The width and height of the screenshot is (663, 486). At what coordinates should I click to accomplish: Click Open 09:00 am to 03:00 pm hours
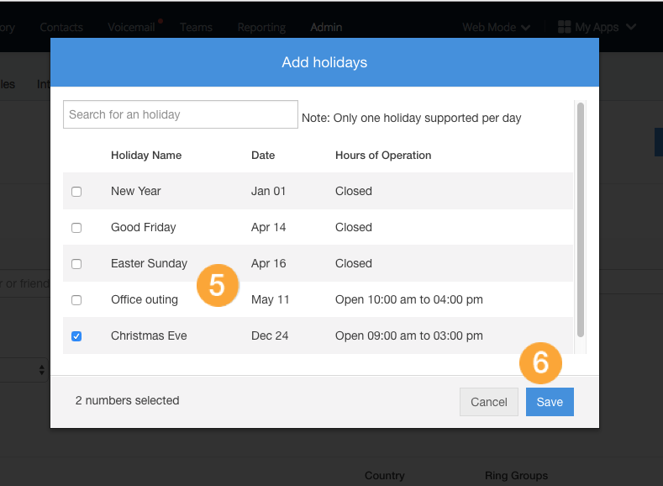click(x=409, y=335)
